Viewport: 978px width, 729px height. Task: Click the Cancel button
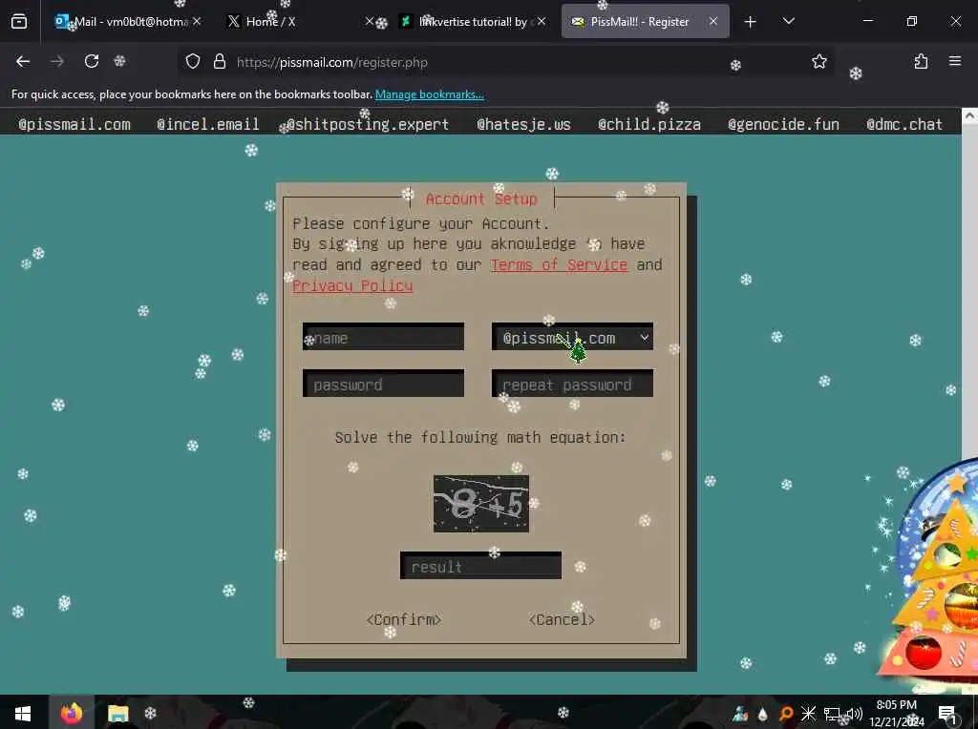coord(562,620)
